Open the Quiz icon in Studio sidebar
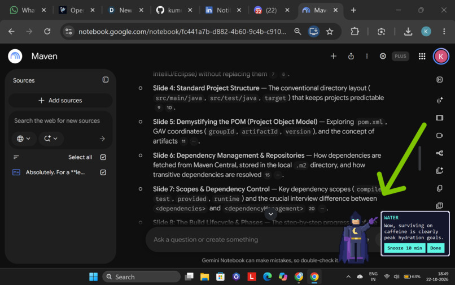This screenshot has width=455, height=285. click(x=439, y=206)
